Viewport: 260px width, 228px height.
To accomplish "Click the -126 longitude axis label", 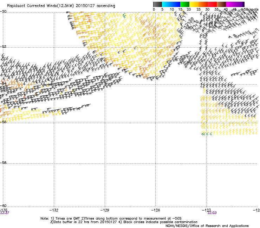I will pos(156,210).
